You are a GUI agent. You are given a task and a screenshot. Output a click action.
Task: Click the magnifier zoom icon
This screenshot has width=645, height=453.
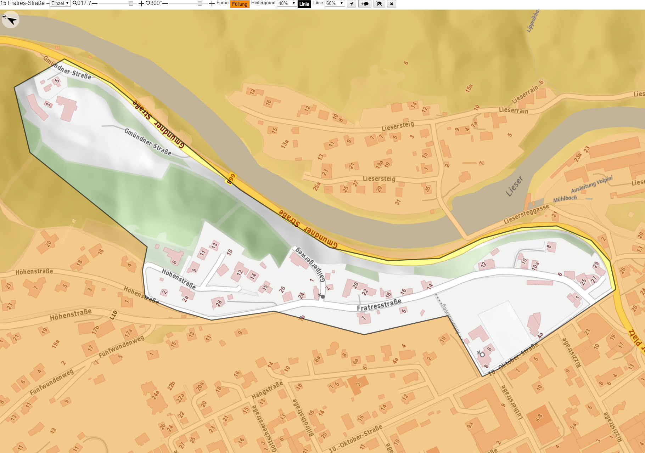74,3
